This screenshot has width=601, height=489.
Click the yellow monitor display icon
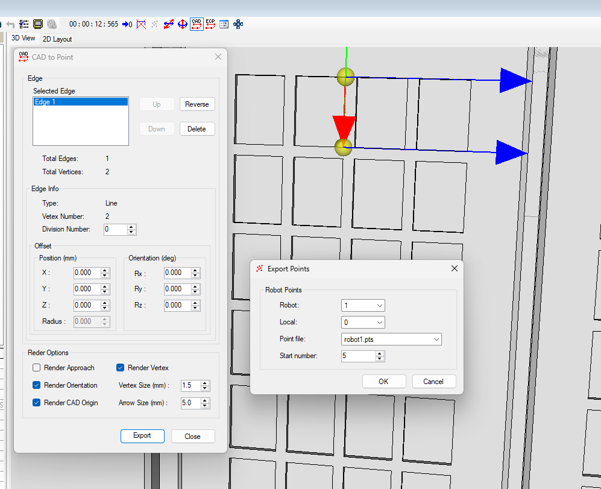coord(38,24)
